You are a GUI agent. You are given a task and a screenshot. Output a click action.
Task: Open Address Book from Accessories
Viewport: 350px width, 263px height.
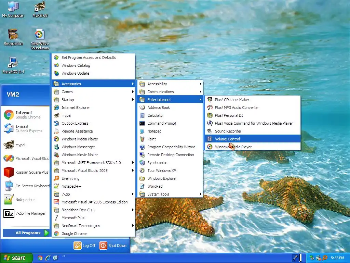click(x=170, y=108)
